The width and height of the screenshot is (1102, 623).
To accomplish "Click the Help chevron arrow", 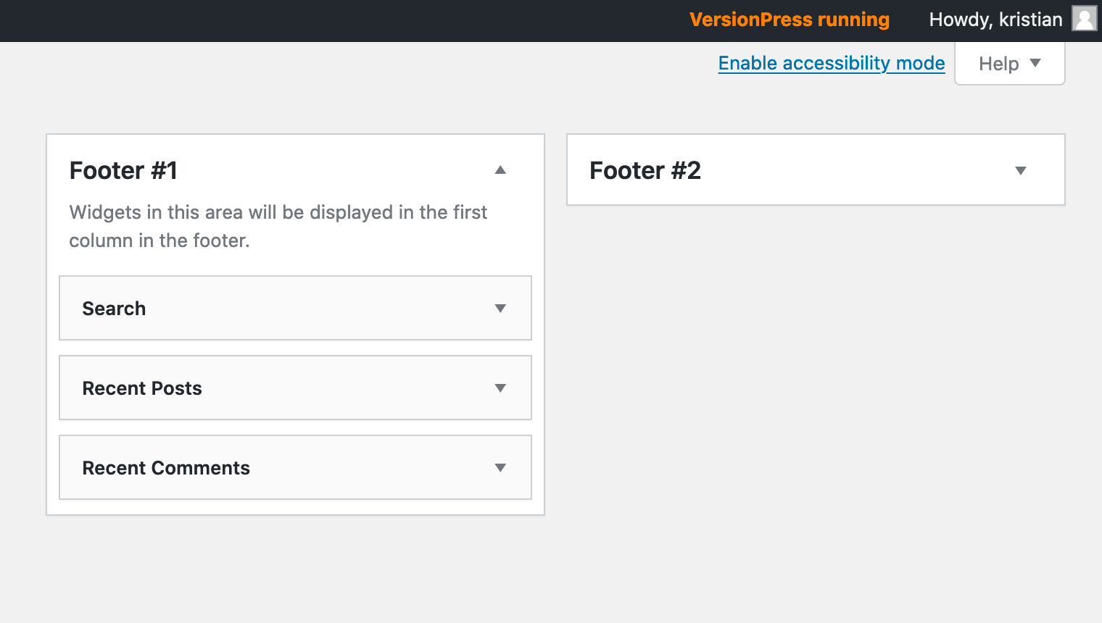I will (x=1036, y=63).
